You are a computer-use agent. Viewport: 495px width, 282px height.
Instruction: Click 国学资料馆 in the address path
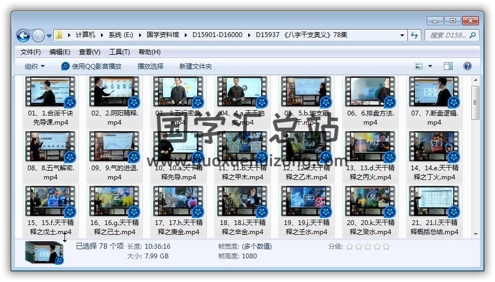click(x=163, y=35)
